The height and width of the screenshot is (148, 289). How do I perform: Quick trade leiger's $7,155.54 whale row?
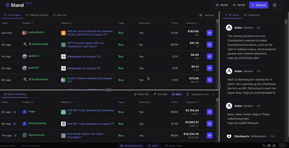click(x=210, y=112)
